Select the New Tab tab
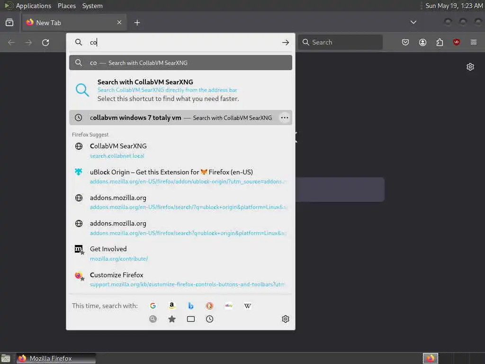 coord(74,23)
